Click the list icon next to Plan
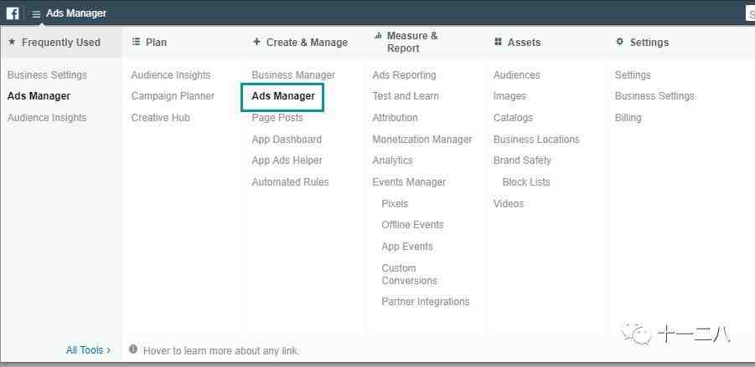 click(x=136, y=42)
